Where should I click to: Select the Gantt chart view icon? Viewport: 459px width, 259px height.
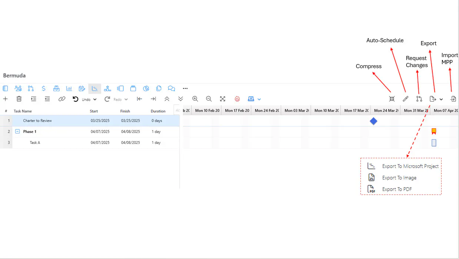[94, 89]
